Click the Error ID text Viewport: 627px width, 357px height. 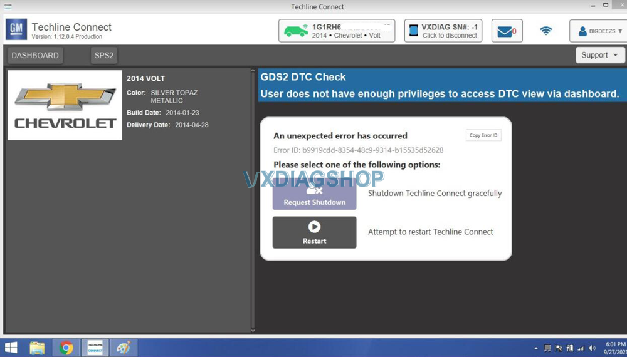pyautogui.click(x=358, y=150)
